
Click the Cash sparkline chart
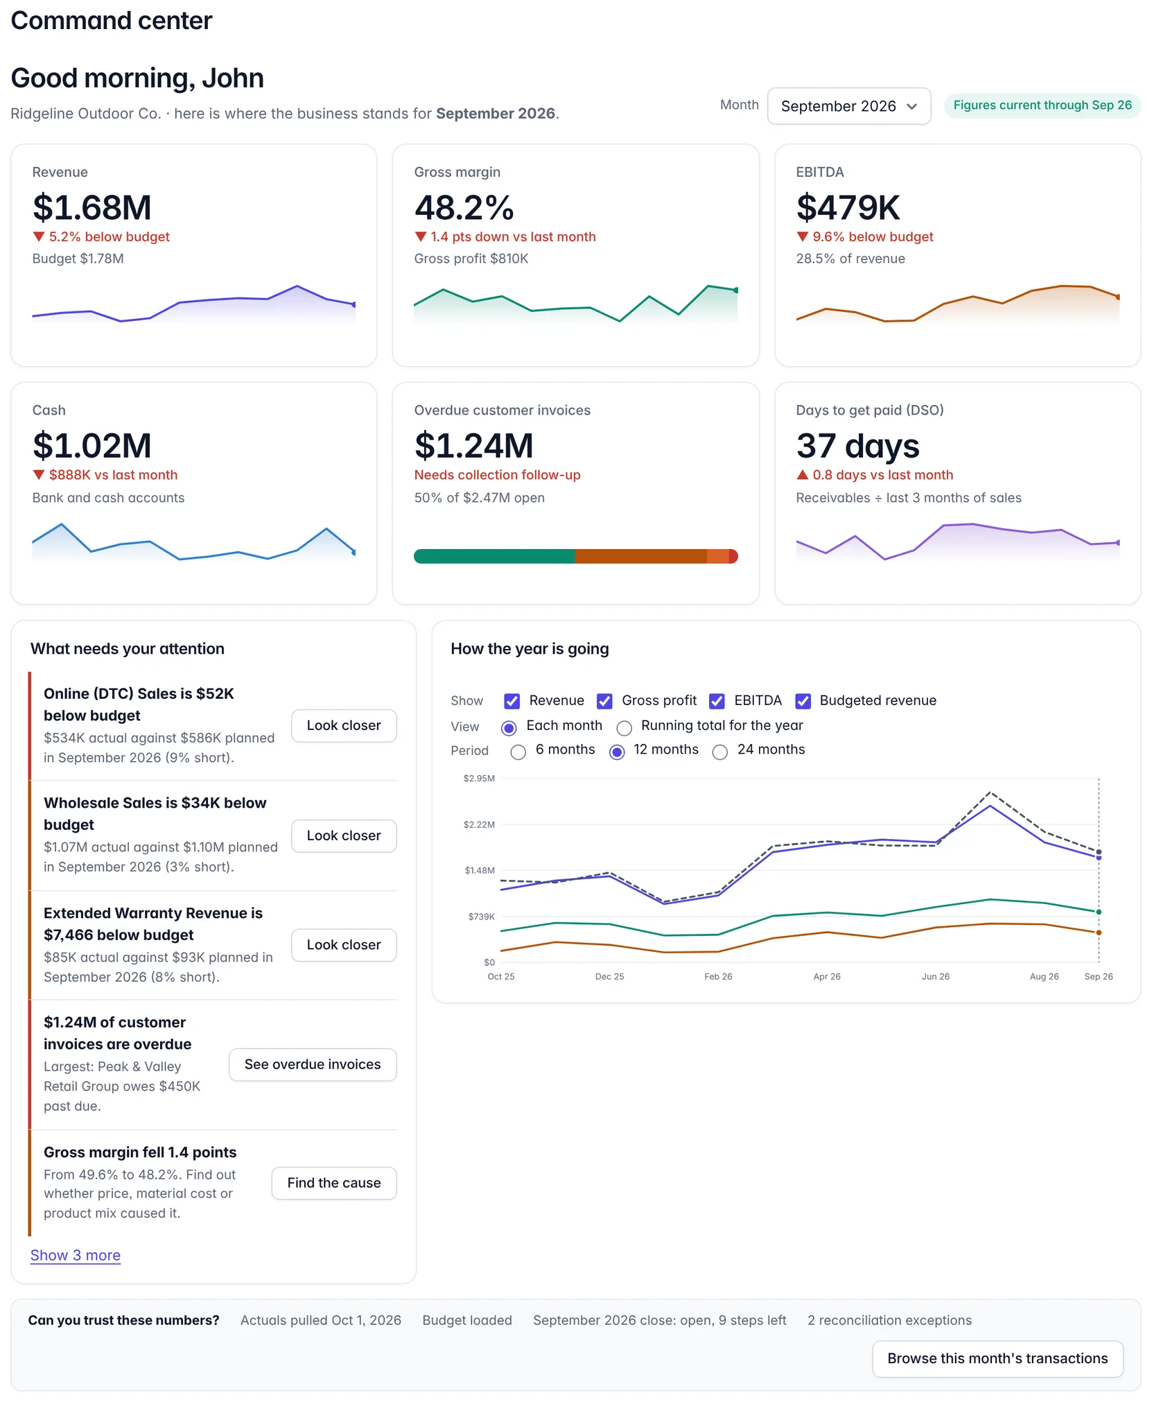[194, 542]
